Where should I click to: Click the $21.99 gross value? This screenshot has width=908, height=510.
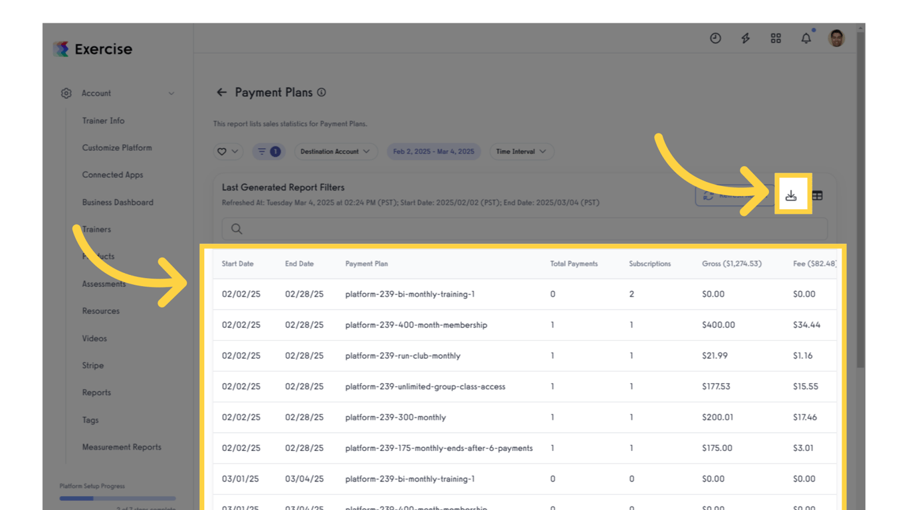(x=715, y=356)
